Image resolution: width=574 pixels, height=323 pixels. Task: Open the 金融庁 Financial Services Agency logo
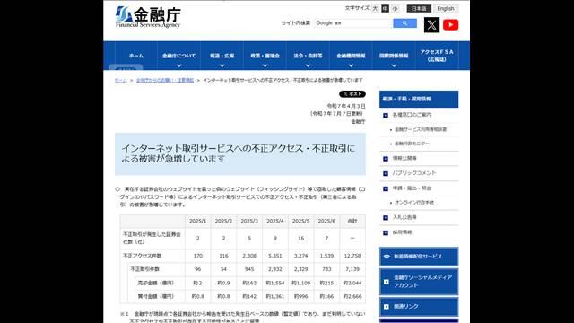[x=148, y=17]
